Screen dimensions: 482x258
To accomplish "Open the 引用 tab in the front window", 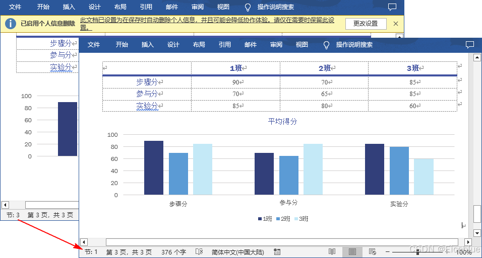I will pyautogui.click(x=225, y=44).
